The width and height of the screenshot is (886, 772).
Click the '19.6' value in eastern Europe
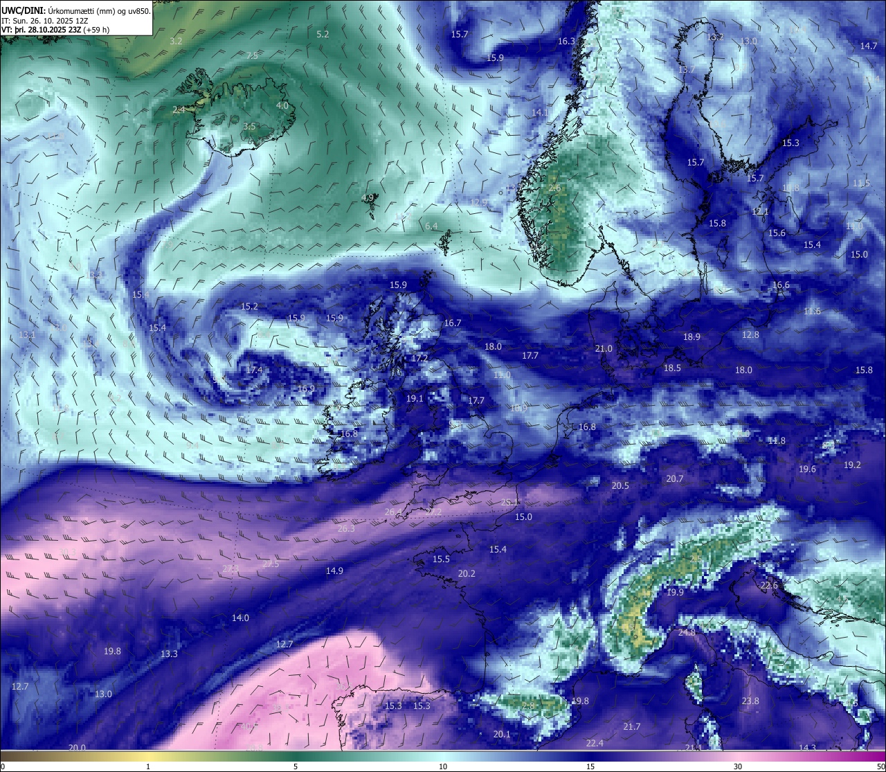pos(807,469)
